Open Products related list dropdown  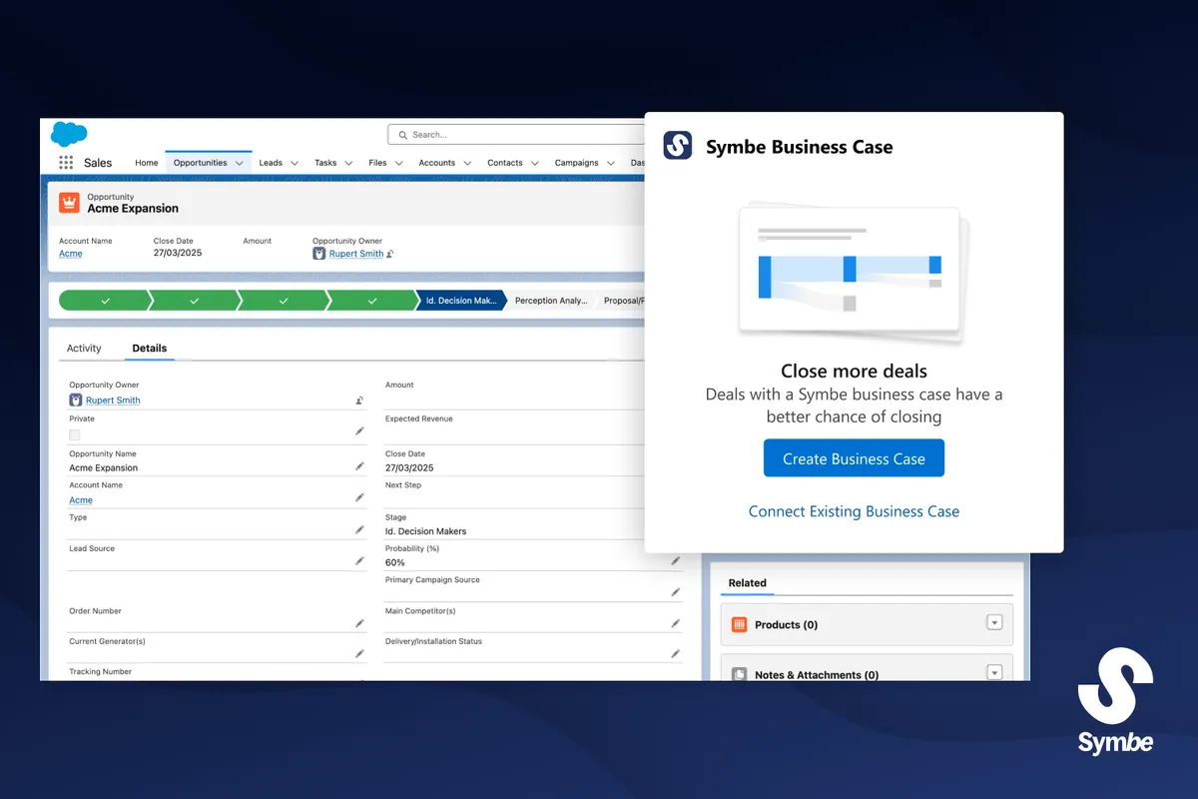[x=994, y=622]
